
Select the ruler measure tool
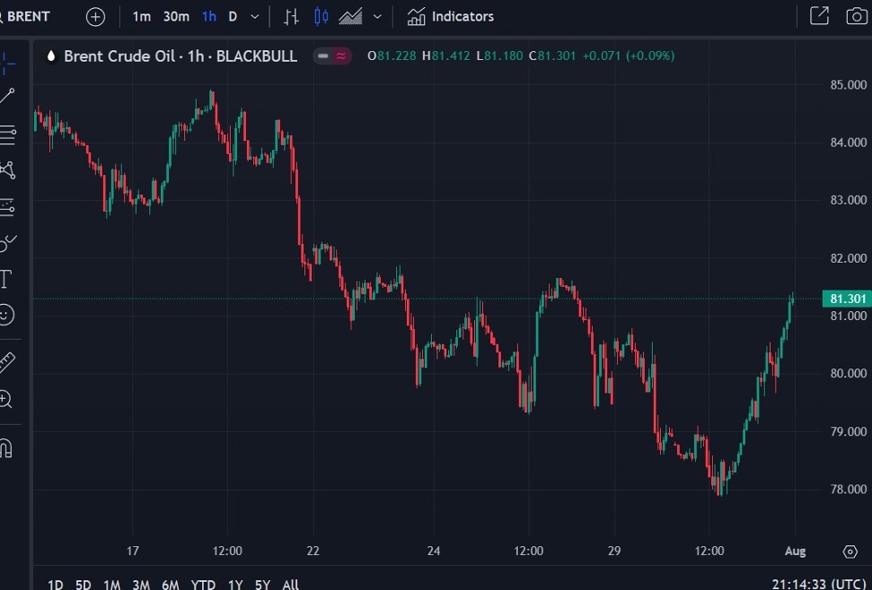(7, 362)
